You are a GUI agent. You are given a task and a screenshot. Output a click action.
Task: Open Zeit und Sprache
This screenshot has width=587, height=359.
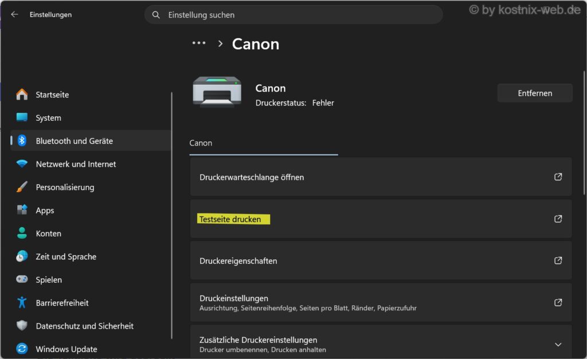tap(91, 257)
